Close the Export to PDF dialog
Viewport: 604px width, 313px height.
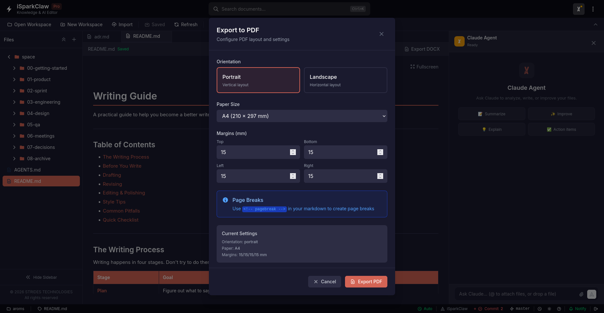pos(382,34)
